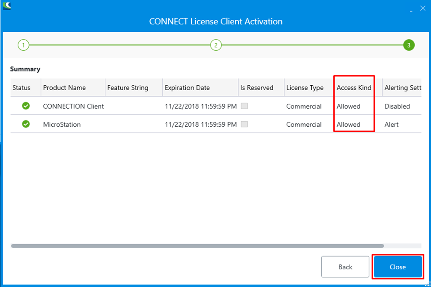Screen dimensions: 431x287
Task: Click CONNECTION Client expiration date cell
Action: (x=201, y=106)
